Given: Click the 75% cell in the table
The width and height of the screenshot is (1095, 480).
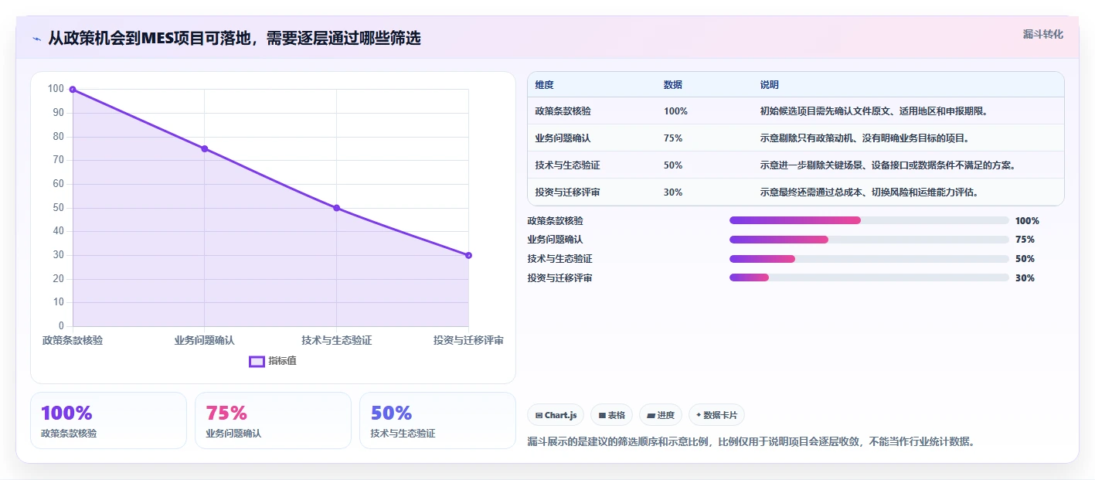Looking at the screenshot, I should [x=673, y=138].
